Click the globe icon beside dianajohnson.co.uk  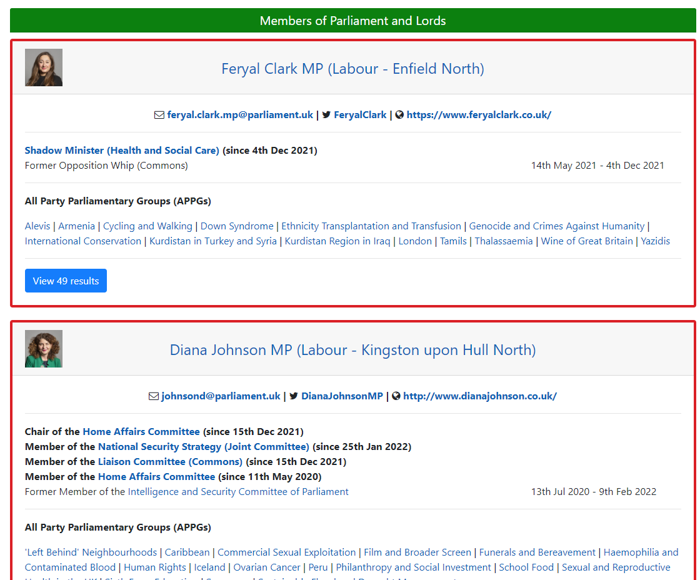pos(396,396)
